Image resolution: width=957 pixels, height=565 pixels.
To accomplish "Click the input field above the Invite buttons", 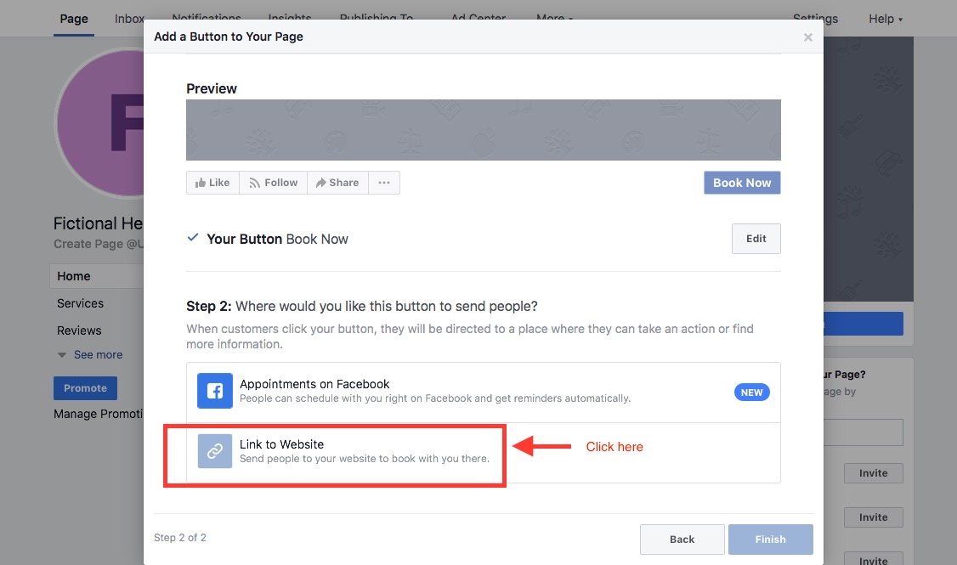I will coord(863,432).
